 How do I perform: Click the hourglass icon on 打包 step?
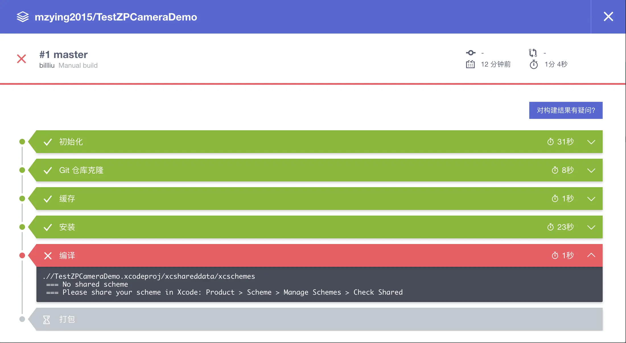(x=47, y=319)
